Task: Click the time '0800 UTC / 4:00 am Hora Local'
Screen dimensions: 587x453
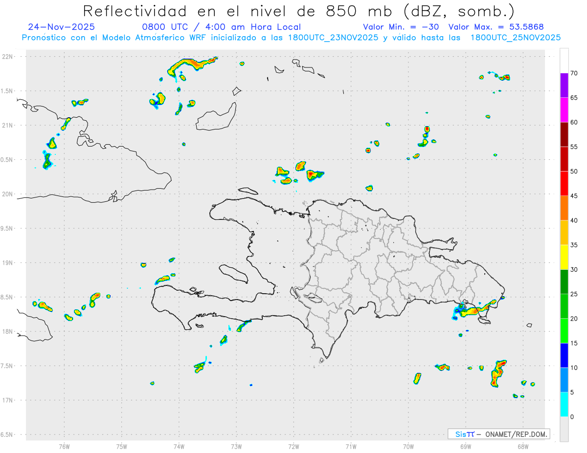Action: 221,27
